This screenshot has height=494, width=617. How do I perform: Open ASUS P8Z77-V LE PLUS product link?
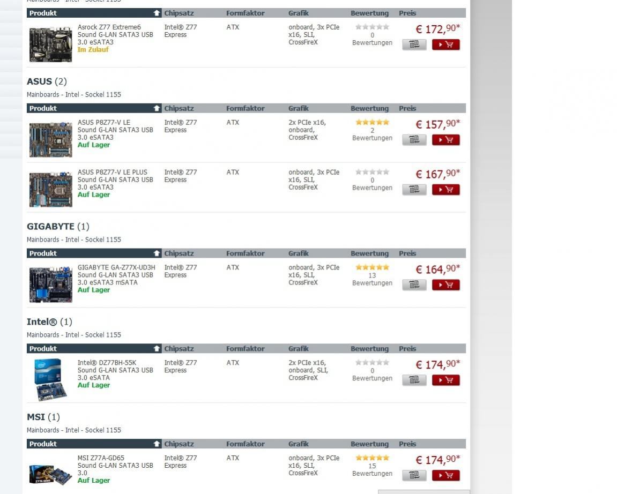click(x=112, y=173)
